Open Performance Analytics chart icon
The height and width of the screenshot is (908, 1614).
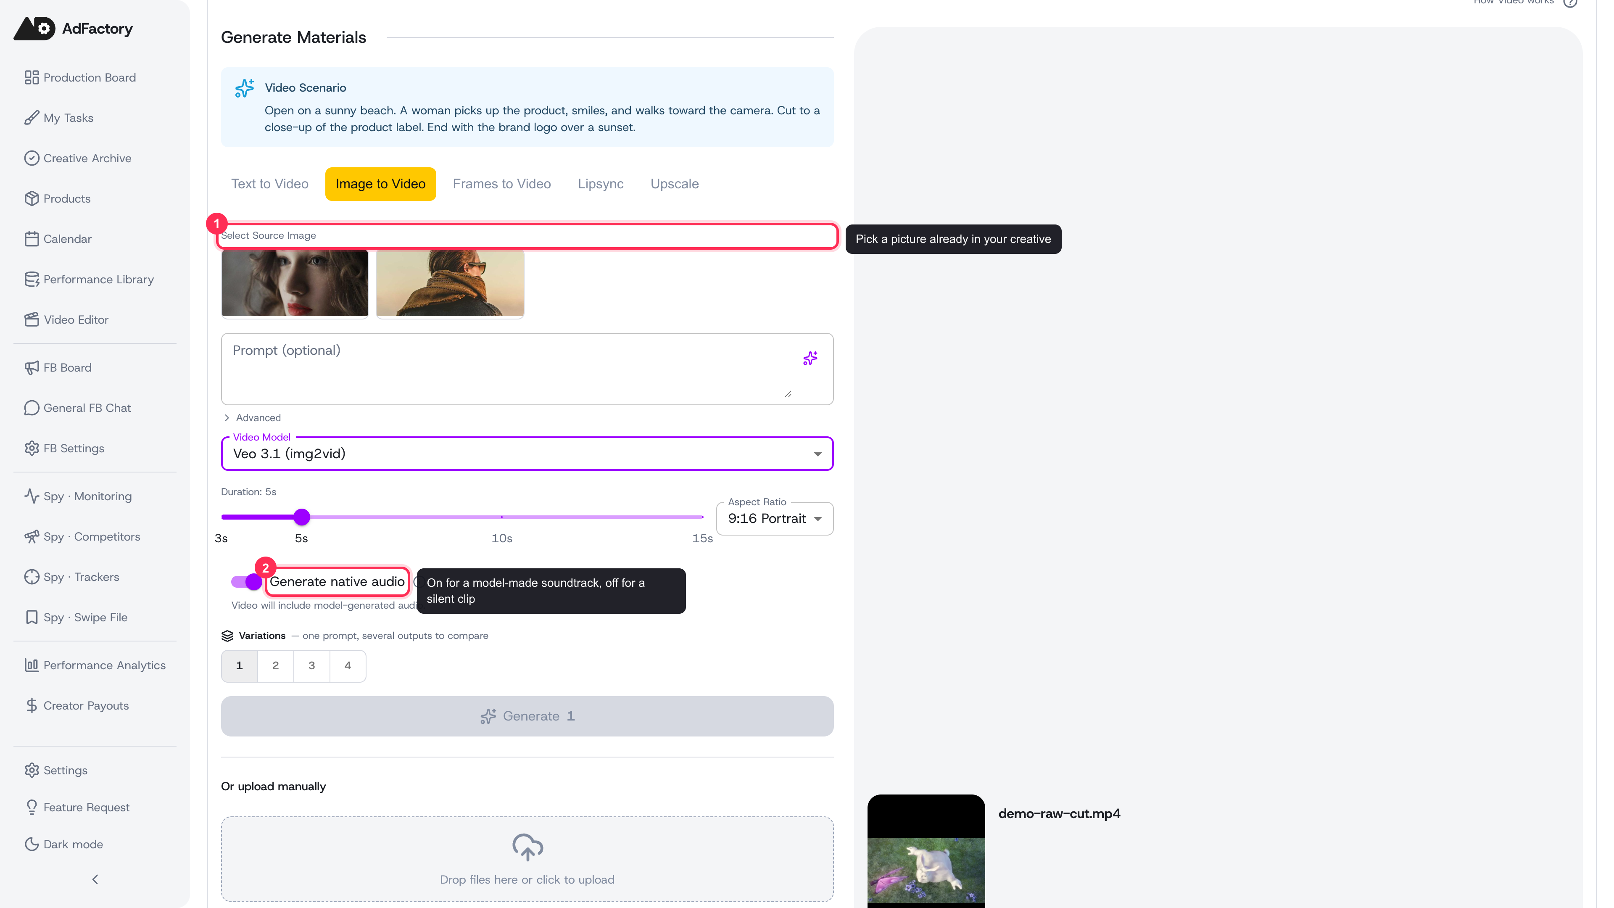(32, 665)
